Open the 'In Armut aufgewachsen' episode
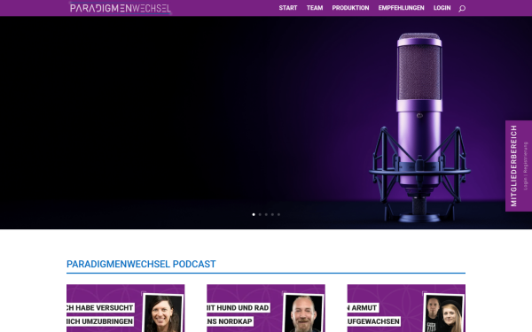Viewport: 532px width, 332px height. [406, 308]
